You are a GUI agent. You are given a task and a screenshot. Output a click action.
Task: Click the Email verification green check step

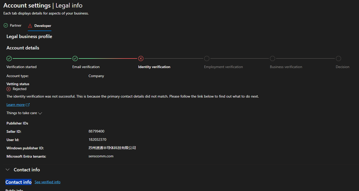(x=75, y=58)
